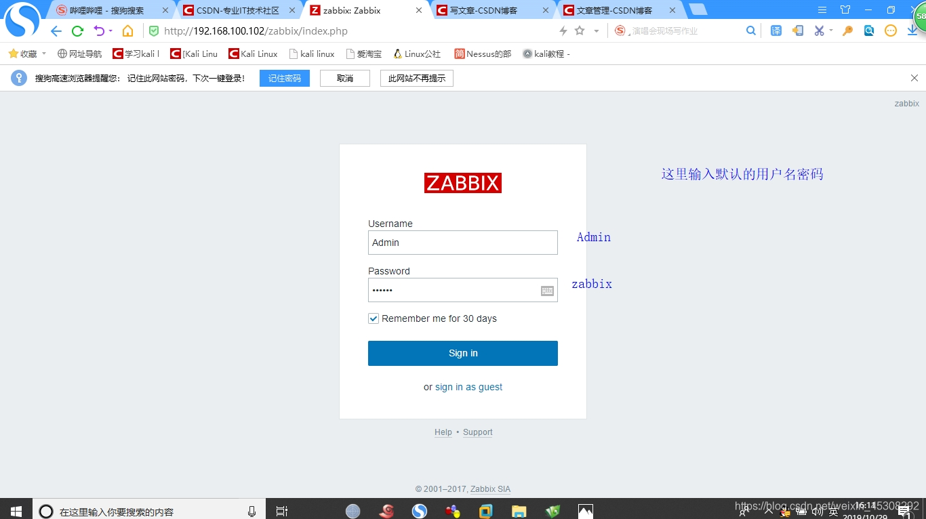Click the scissors screenshot tool icon

pos(819,31)
